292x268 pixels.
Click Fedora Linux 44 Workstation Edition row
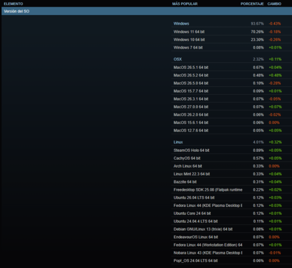coord(232,245)
